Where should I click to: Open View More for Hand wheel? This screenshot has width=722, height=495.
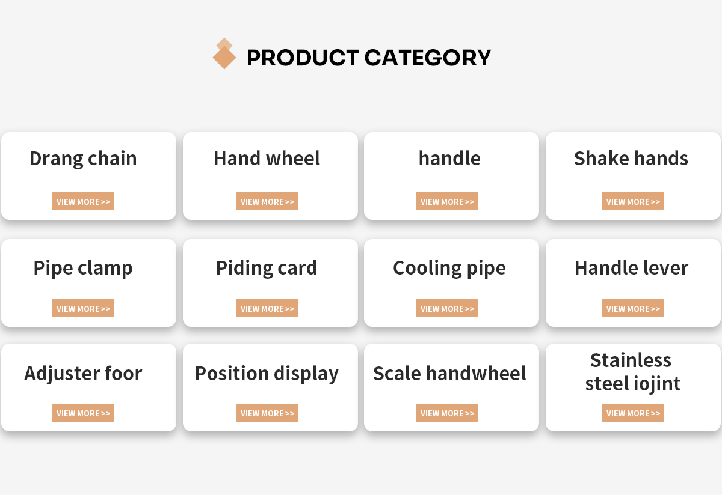[x=267, y=201]
